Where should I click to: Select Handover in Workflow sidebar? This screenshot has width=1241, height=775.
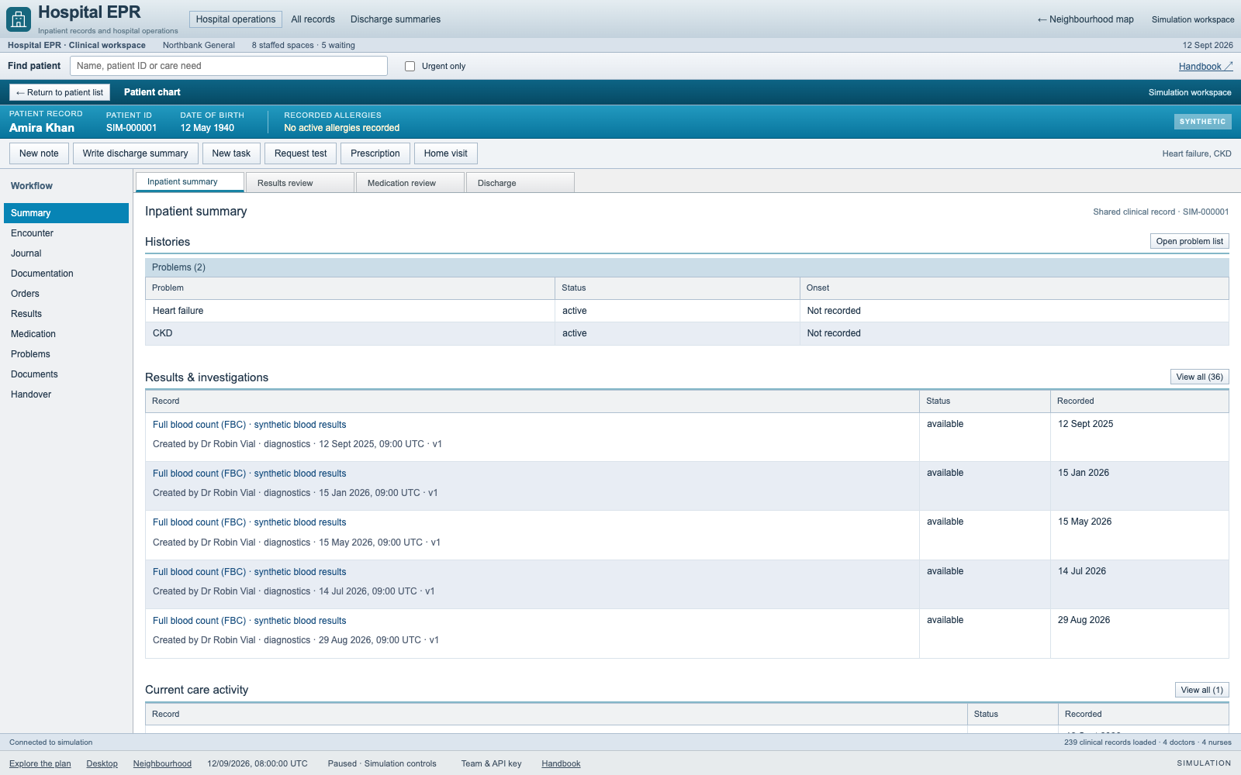tap(66, 394)
